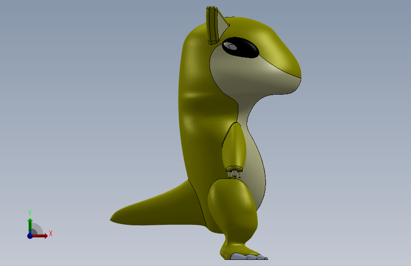The height and width of the screenshot is (266, 411).
Task: Select the model's black eye
Action: click(240, 47)
